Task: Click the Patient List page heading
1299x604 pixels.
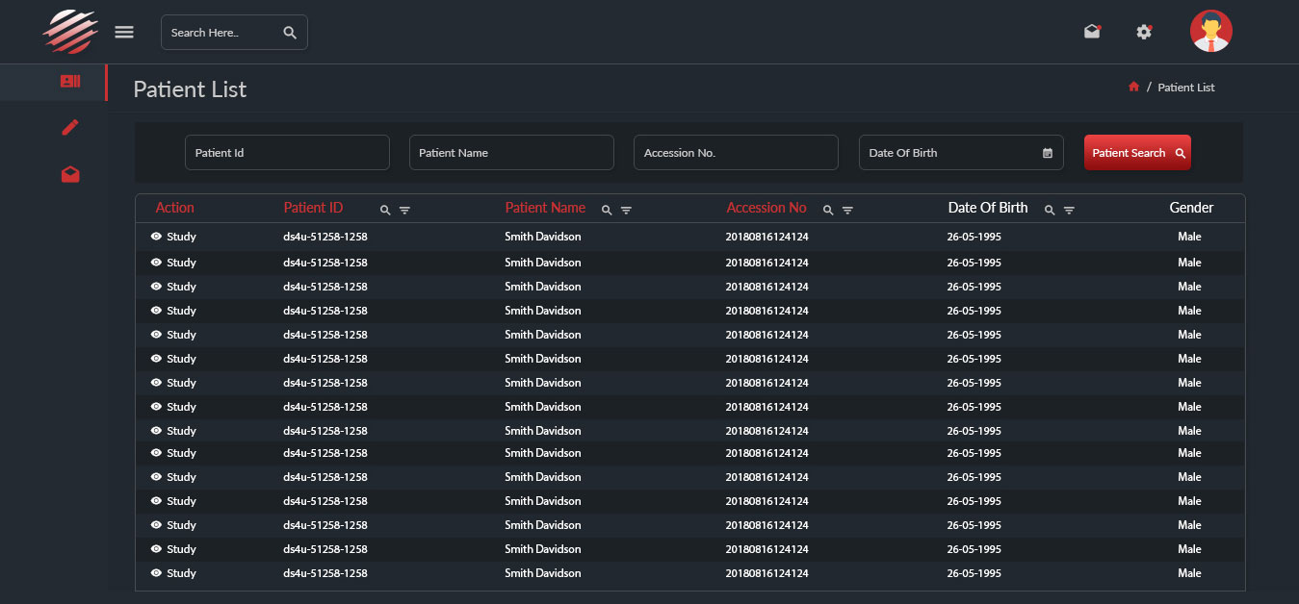Action: pos(190,89)
